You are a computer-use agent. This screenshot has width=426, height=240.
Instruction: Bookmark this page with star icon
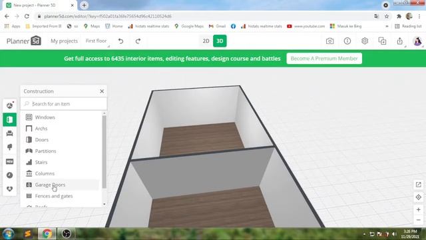point(387,16)
